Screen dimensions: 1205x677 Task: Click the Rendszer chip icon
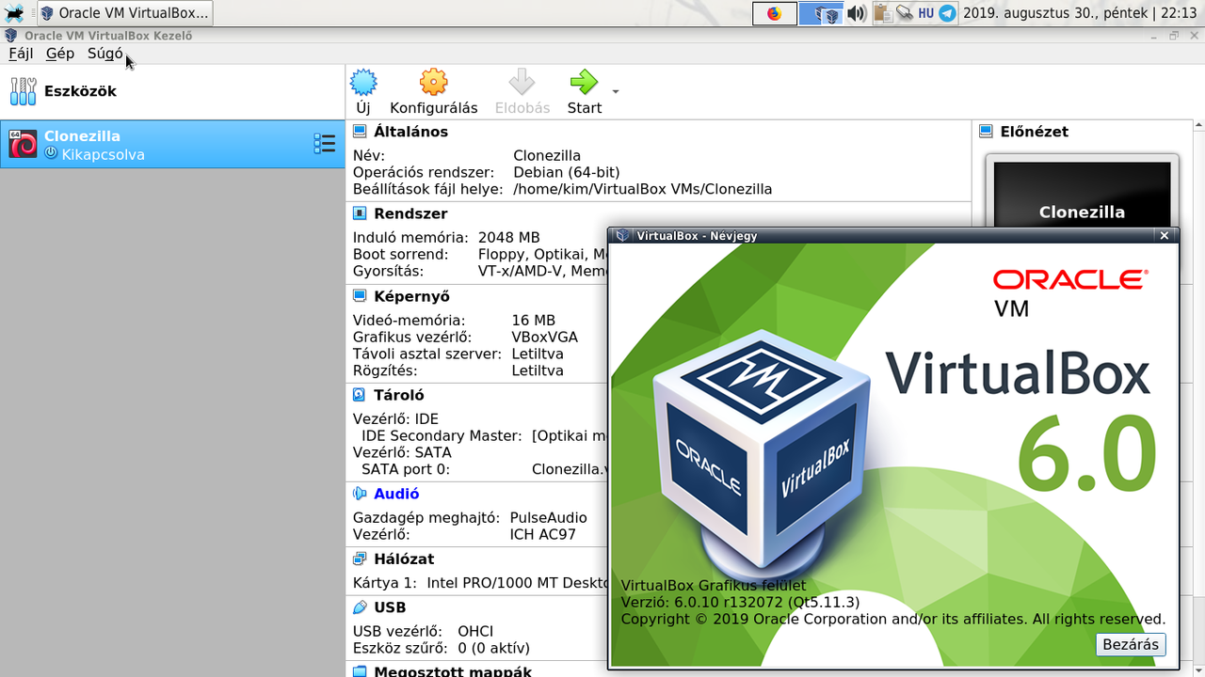point(360,213)
